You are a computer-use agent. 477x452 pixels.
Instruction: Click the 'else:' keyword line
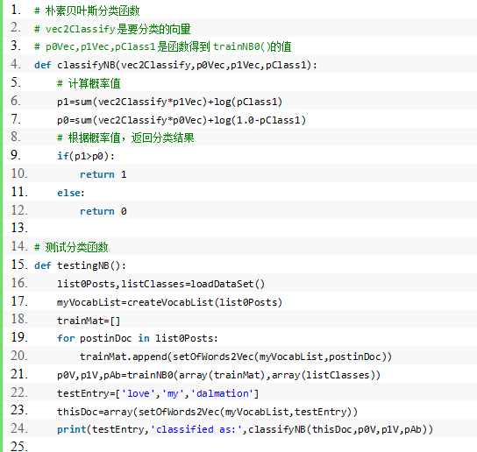coord(71,193)
